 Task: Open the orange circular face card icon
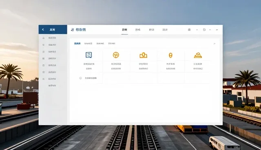pos(116,55)
